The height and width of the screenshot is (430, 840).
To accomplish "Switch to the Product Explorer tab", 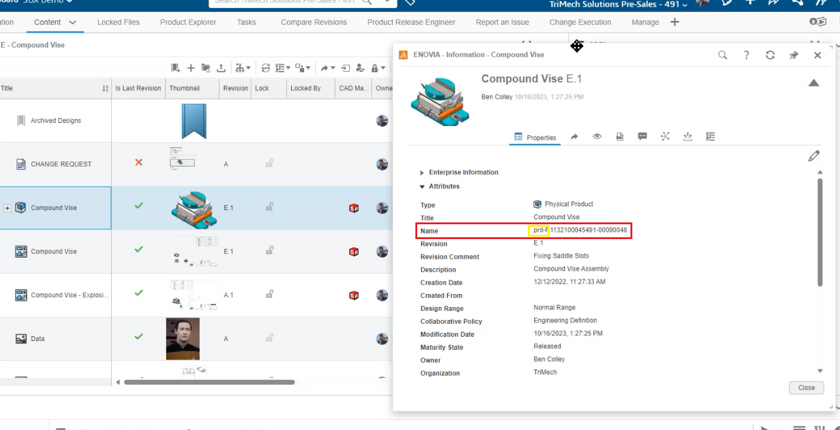I will click(188, 22).
